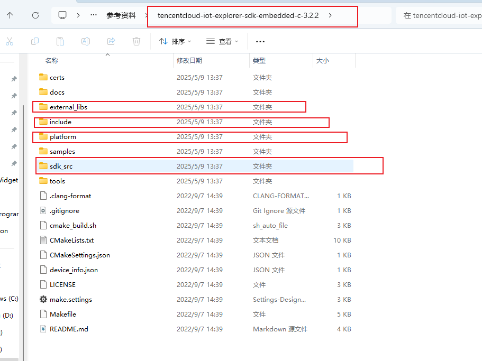Viewport: 482px width, 361px height.
Task: Click the tencentcloud-iot-explorer-sdk-embedded-c-3.2.2 breadcrumb
Action: [238, 15]
